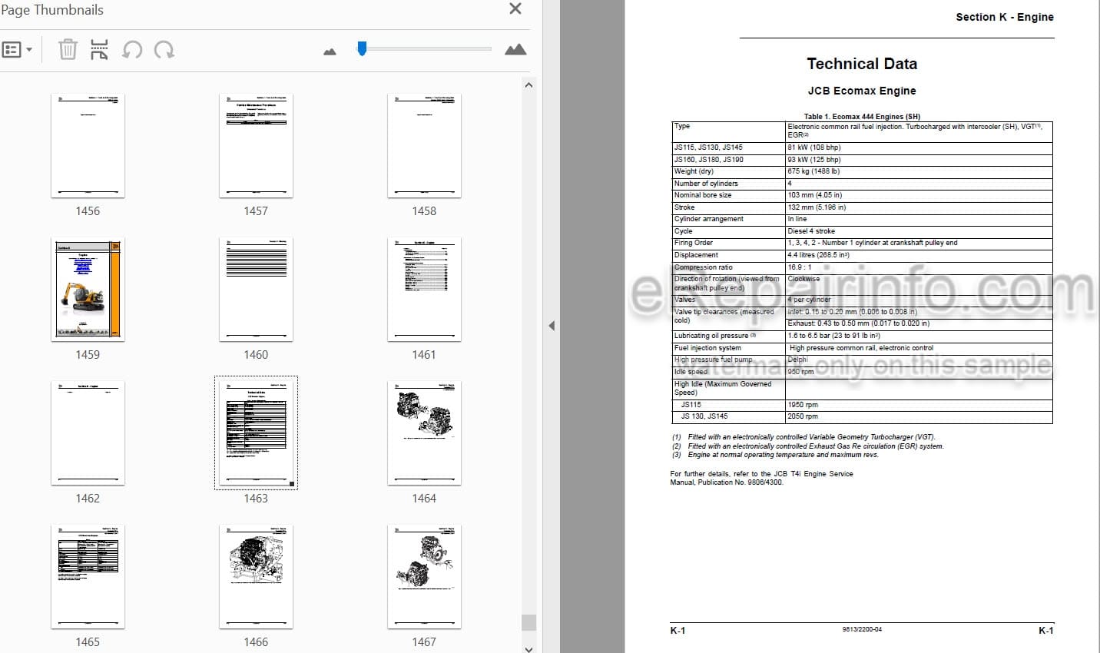Screen dimensions: 1100x653
Task: Click the 'Publication No. 9806/4300' reference
Action: (741, 482)
